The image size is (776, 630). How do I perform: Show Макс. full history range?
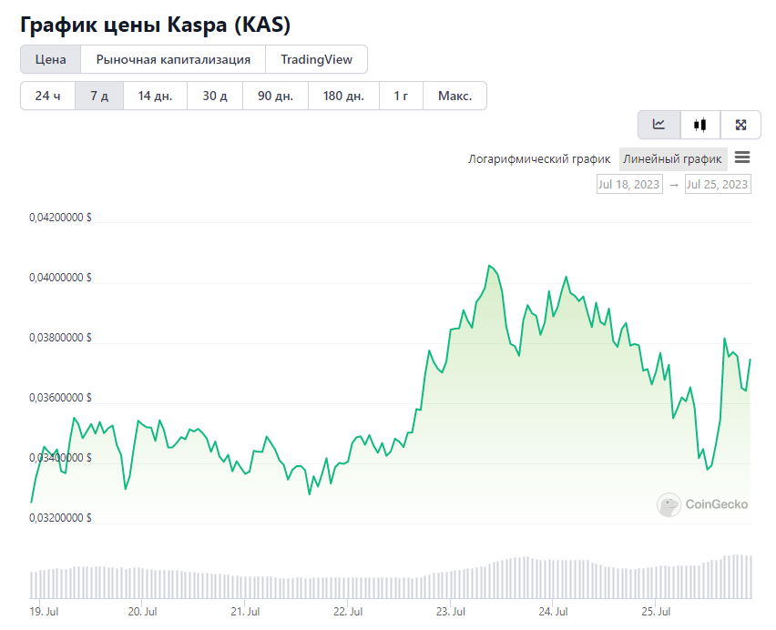[x=454, y=96]
